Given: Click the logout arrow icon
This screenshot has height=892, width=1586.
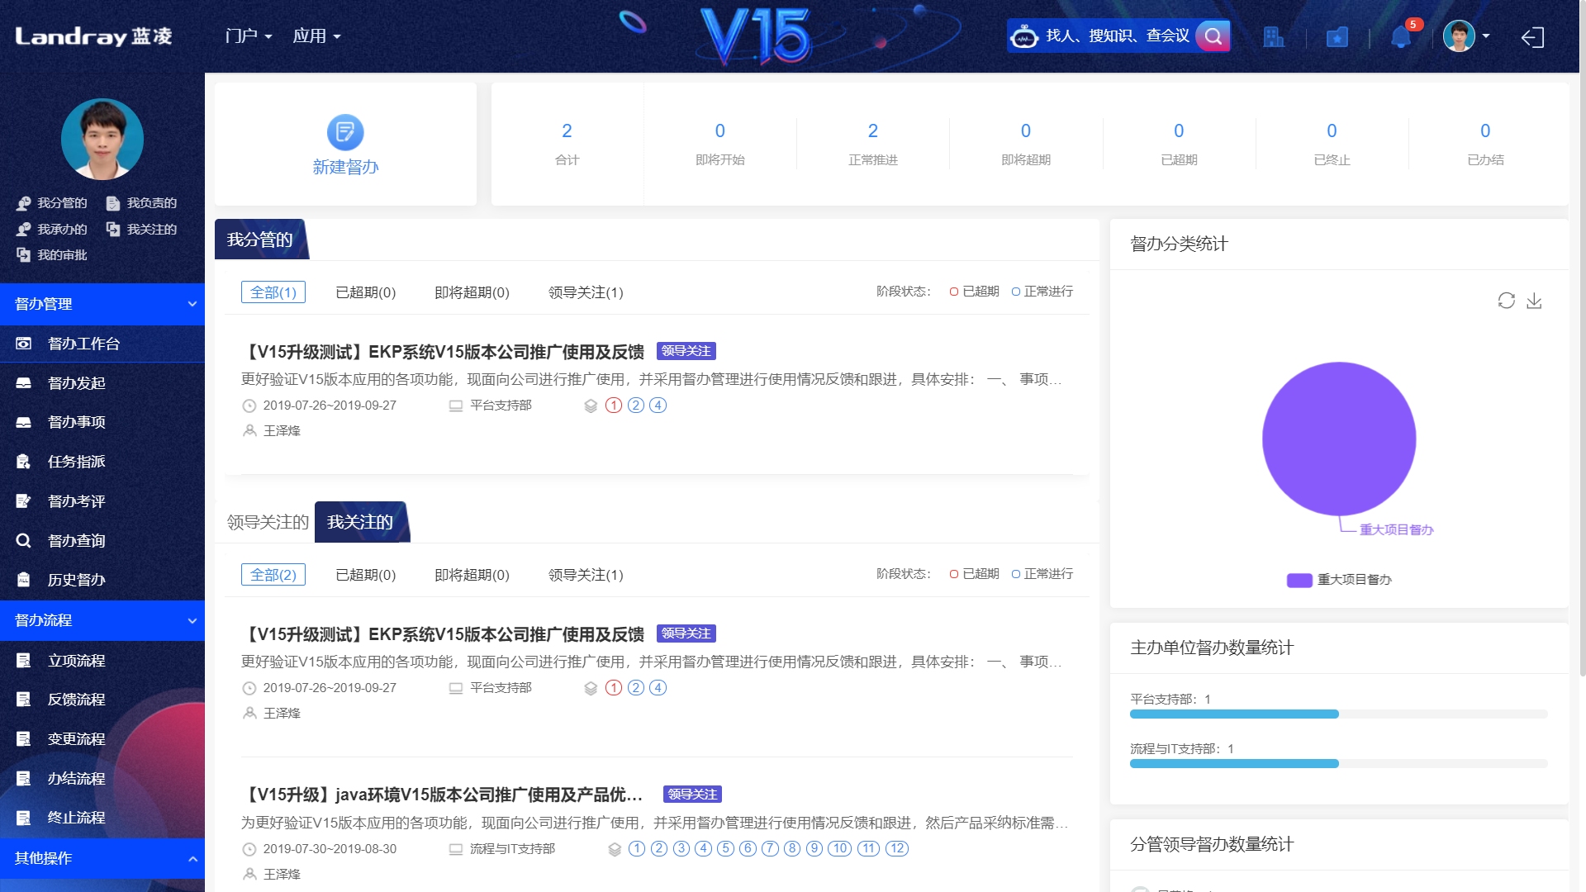Looking at the screenshot, I should (x=1532, y=37).
